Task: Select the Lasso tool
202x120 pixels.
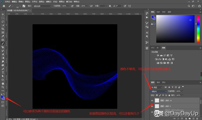Action: 3,22
